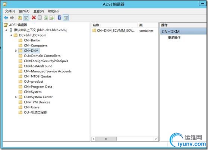Open the 文件(F) menu
The height and width of the screenshot is (150, 208).
10,11
